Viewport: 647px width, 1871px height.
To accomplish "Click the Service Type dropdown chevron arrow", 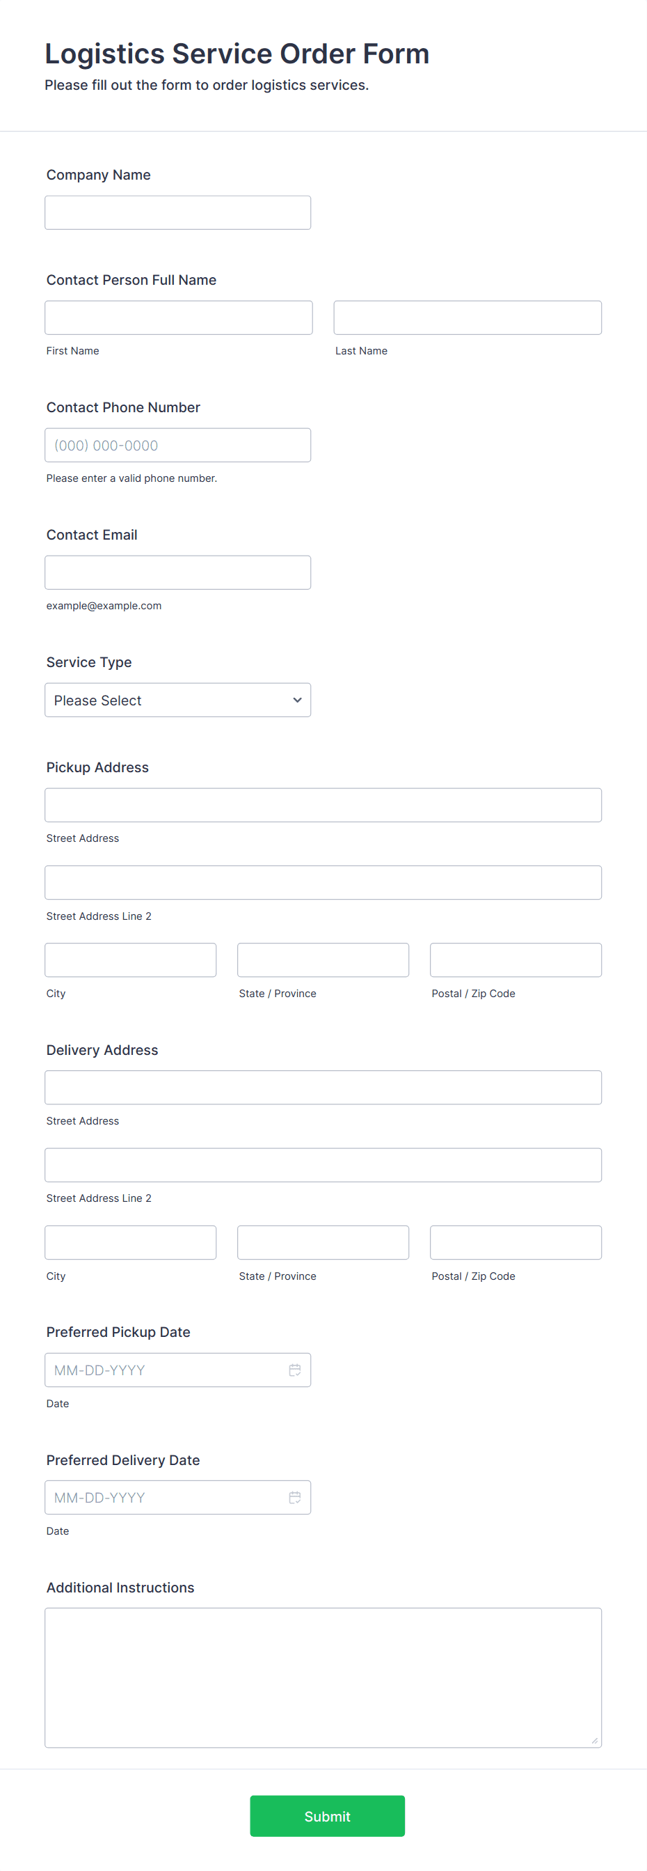I will point(296,700).
